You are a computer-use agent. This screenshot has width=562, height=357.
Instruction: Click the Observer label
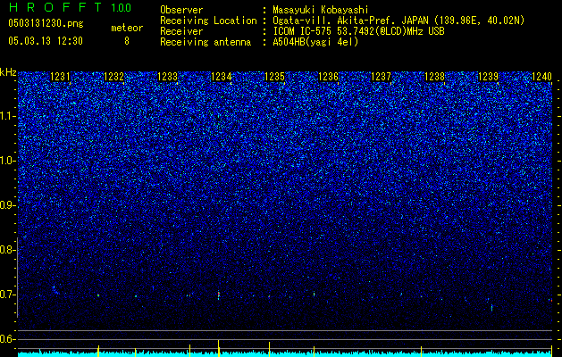point(181,10)
